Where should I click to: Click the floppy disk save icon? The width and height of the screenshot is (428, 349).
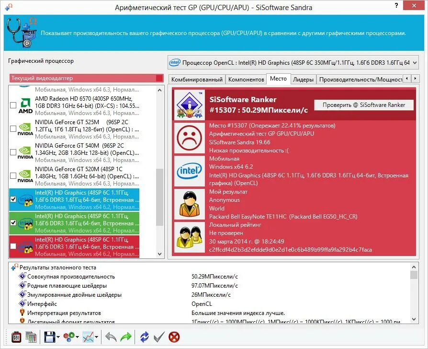point(49,337)
